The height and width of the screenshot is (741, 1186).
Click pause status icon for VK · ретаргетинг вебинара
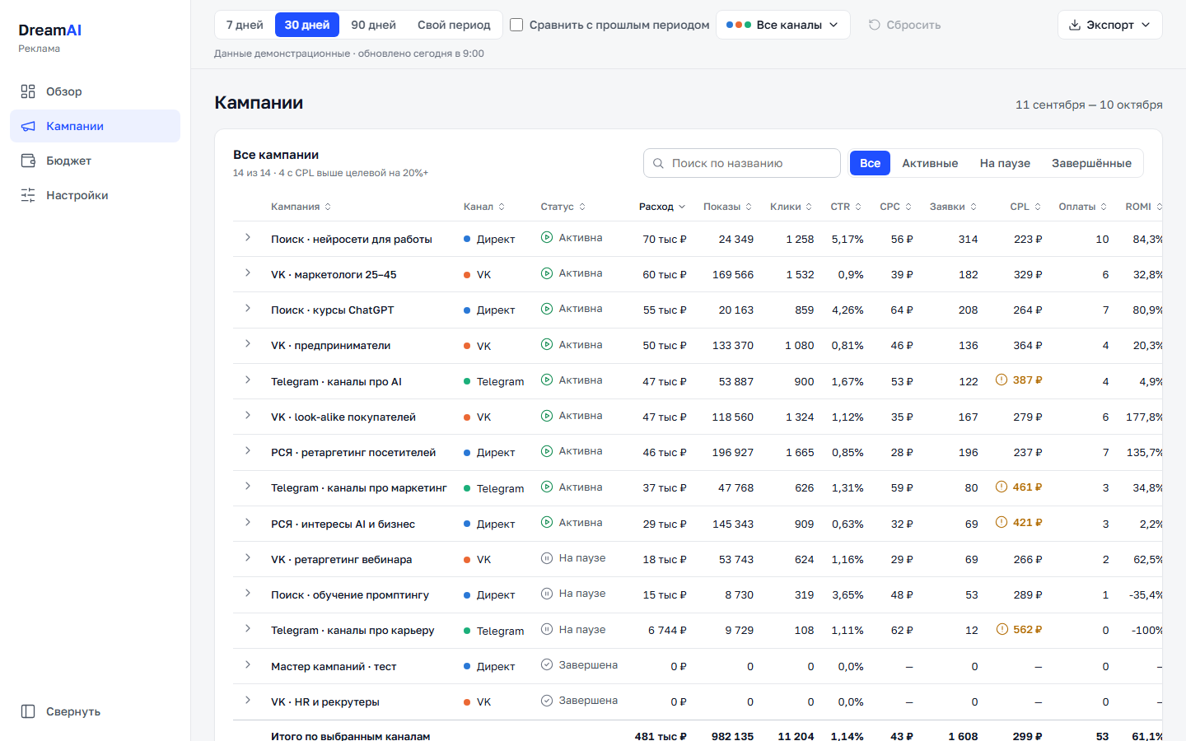(547, 557)
